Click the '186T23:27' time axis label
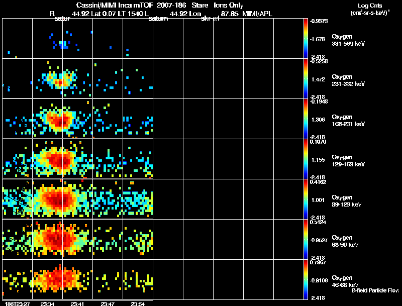The height and width of the screenshot is (306, 402). 18,304
